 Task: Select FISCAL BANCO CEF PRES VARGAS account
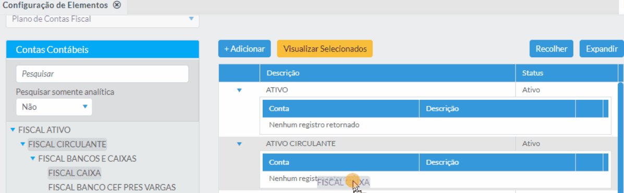coord(112,187)
